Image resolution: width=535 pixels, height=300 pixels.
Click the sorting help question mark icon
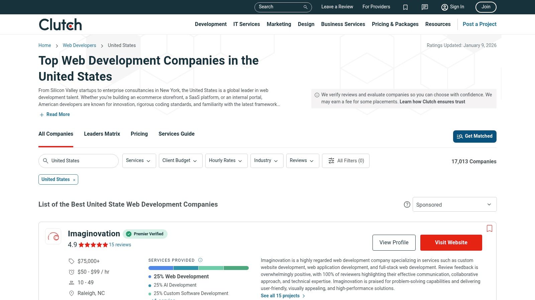pos(407,205)
